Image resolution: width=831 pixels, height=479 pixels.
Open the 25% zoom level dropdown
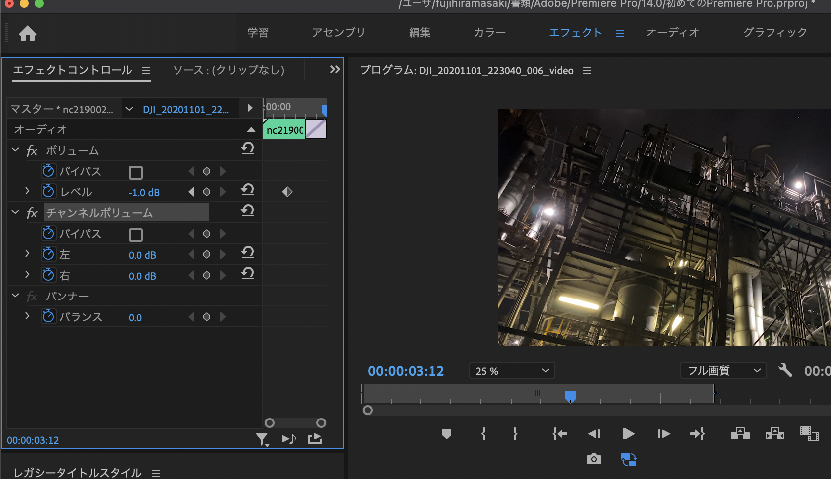[511, 370]
